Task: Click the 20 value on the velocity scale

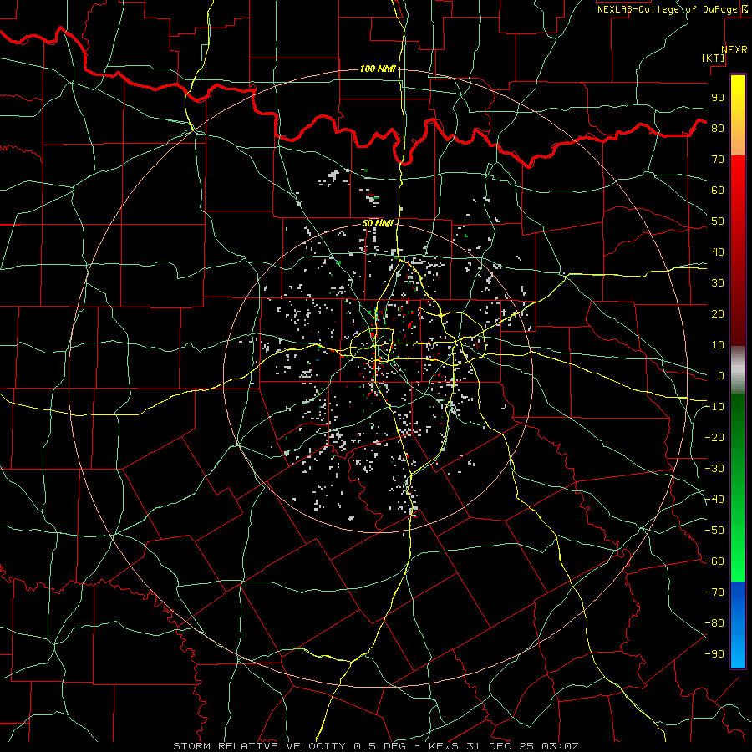Action: tap(718, 313)
